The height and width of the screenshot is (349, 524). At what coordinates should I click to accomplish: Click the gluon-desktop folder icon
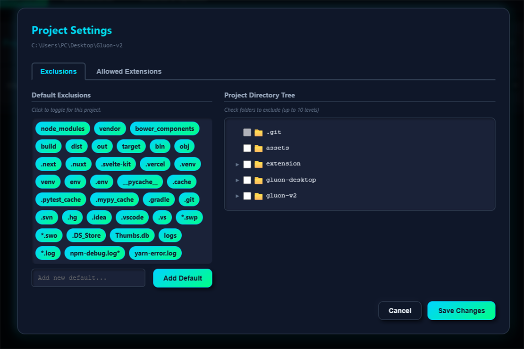click(x=257, y=180)
